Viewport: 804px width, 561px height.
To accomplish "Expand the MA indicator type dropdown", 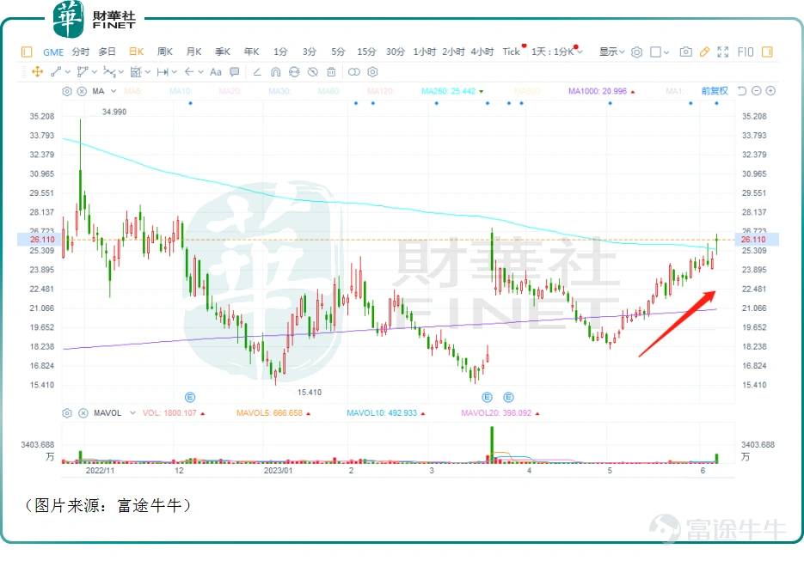I will pyautogui.click(x=114, y=91).
